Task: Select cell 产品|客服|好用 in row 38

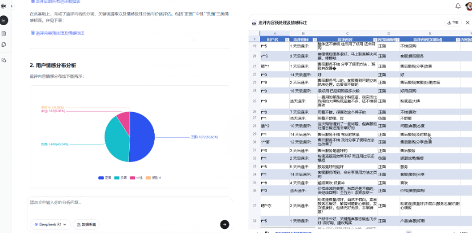Action: (x=430, y=221)
